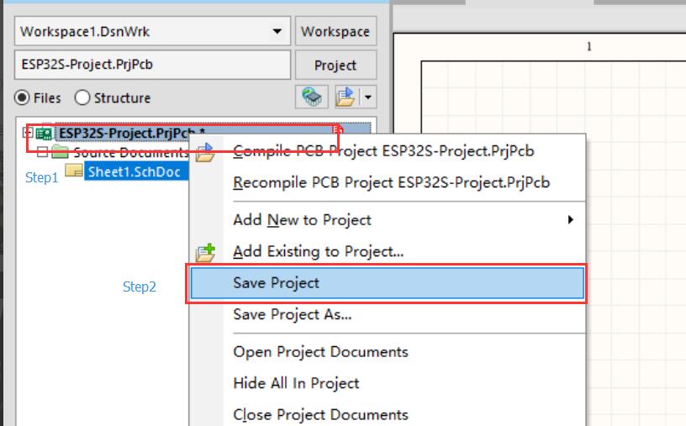Click the Add Existing to Project icon
The image size is (686, 426).
205,252
